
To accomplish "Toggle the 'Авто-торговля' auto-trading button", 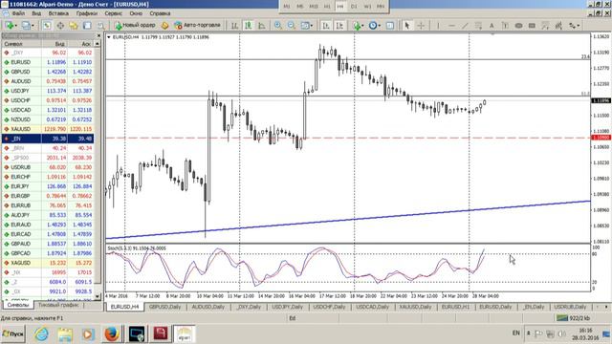I will pyautogui.click(x=198, y=26).
